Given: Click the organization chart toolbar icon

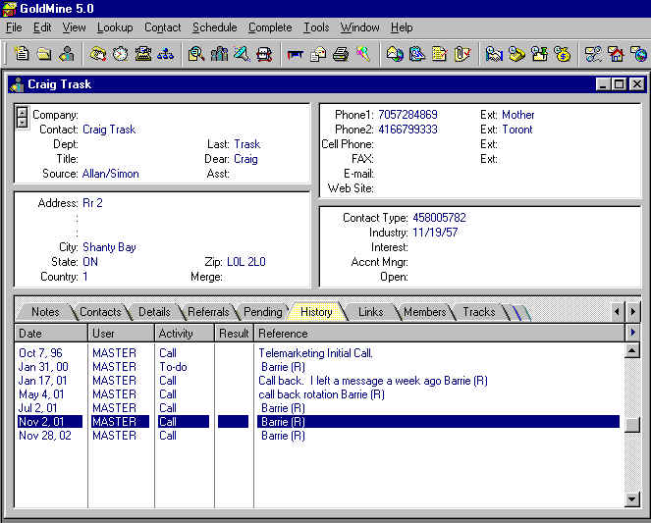Looking at the screenshot, I should [165, 54].
